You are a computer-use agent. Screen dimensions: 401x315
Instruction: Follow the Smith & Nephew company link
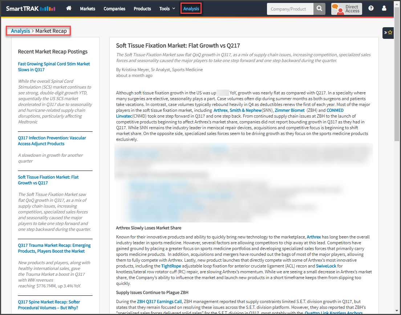click(246, 110)
